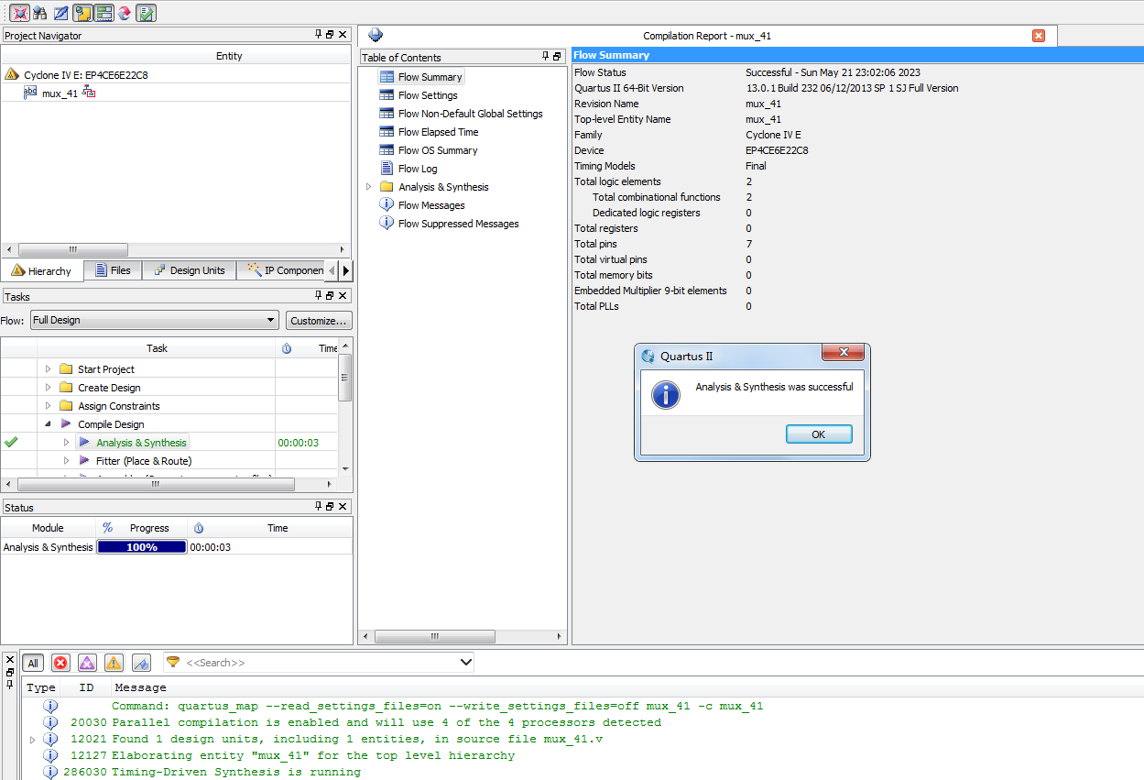Click the messages Type column header
This screenshot has height=780, width=1144.
41,687
